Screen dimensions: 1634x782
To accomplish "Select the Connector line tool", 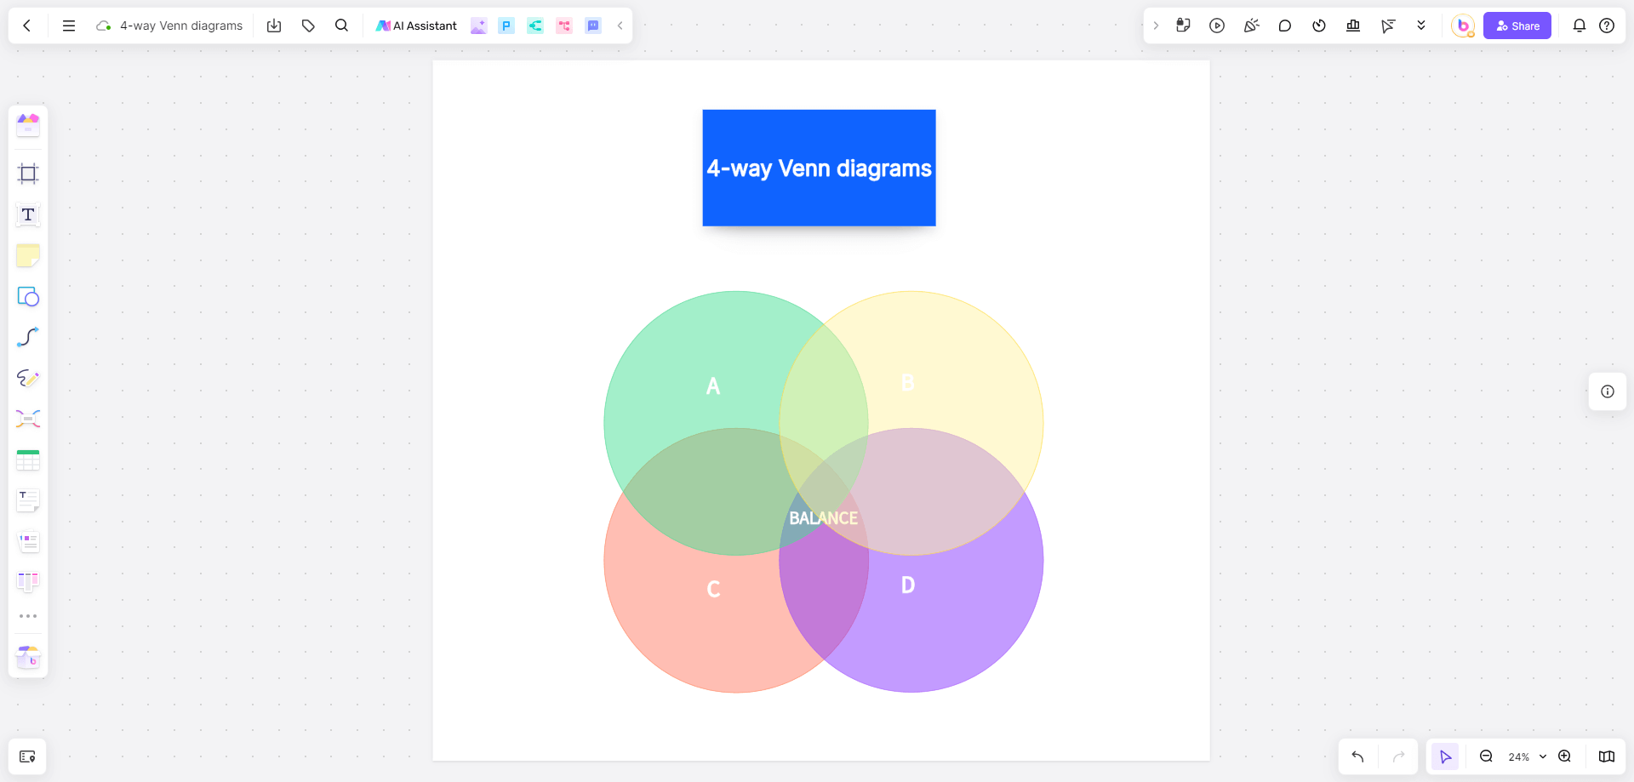I will pos(28,337).
